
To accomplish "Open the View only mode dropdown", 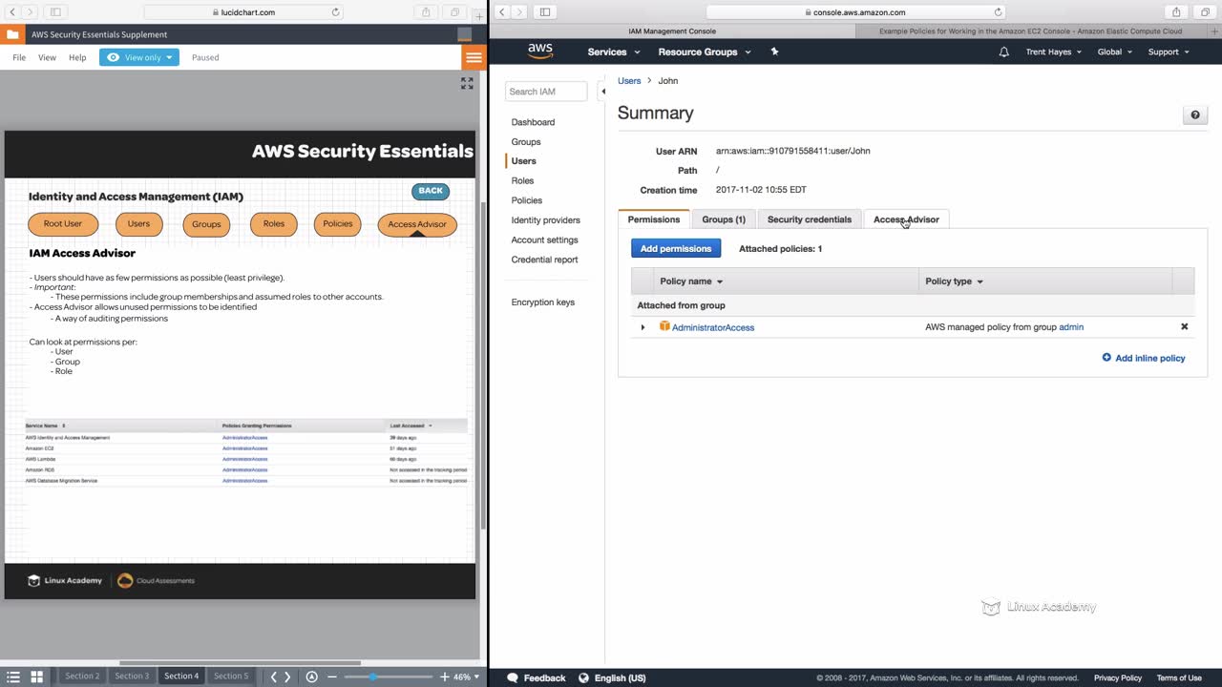I will (139, 57).
